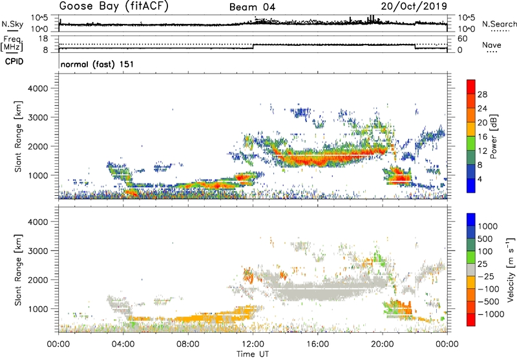
Task: Click the "28" power colorbar value
Action: (x=482, y=94)
